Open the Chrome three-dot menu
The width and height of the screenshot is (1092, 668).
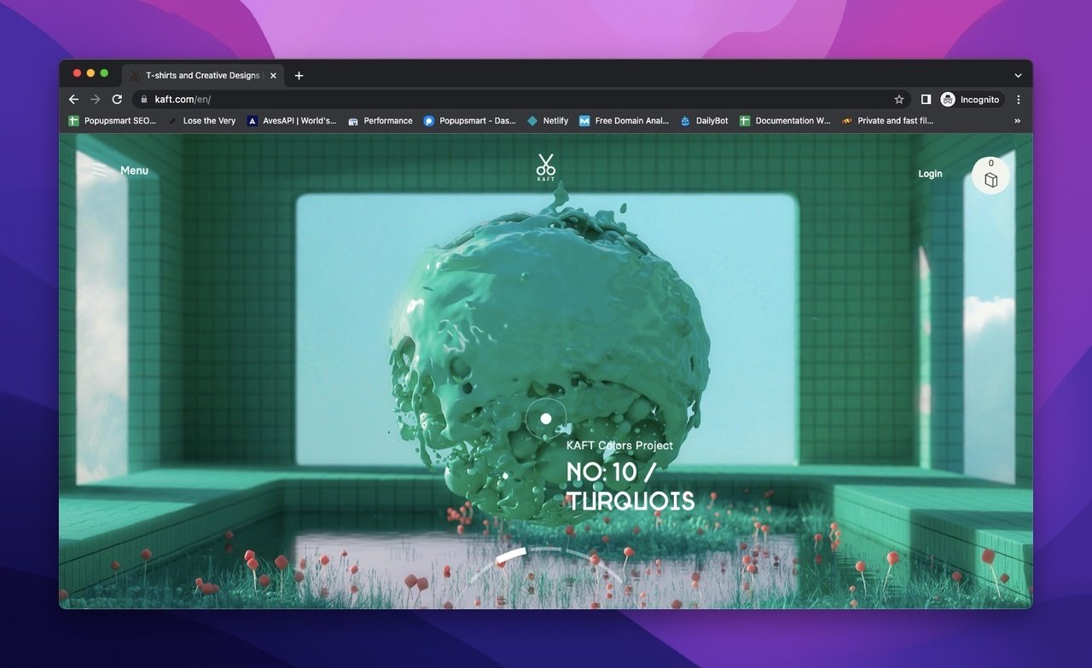coord(1018,100)
